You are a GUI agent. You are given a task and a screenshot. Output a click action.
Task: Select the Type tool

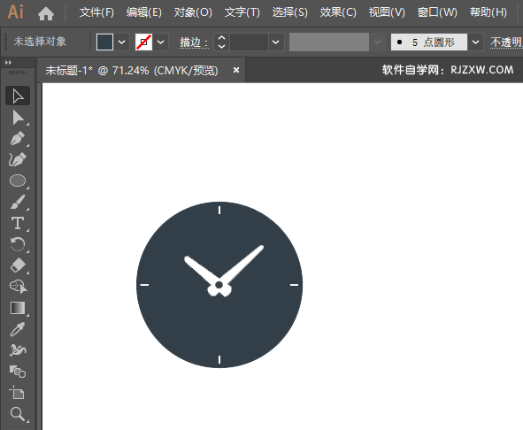click(18, 223)
